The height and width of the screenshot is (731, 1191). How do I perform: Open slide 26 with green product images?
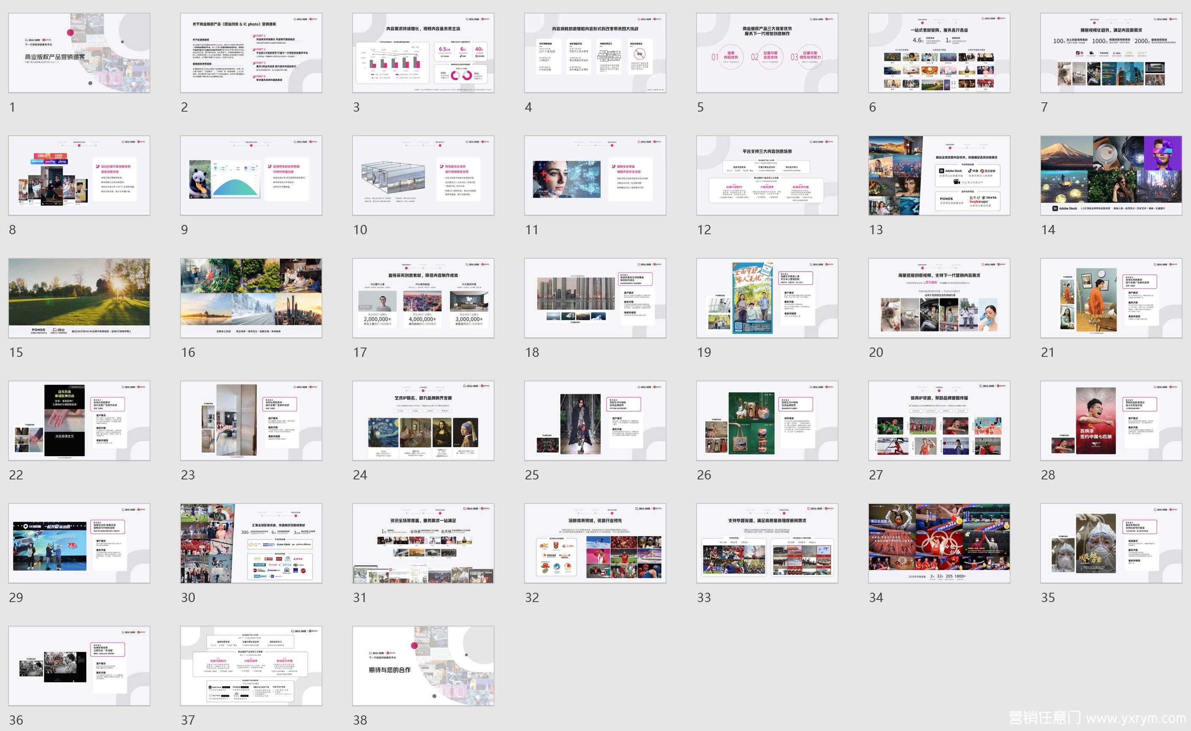click(767, 421)
